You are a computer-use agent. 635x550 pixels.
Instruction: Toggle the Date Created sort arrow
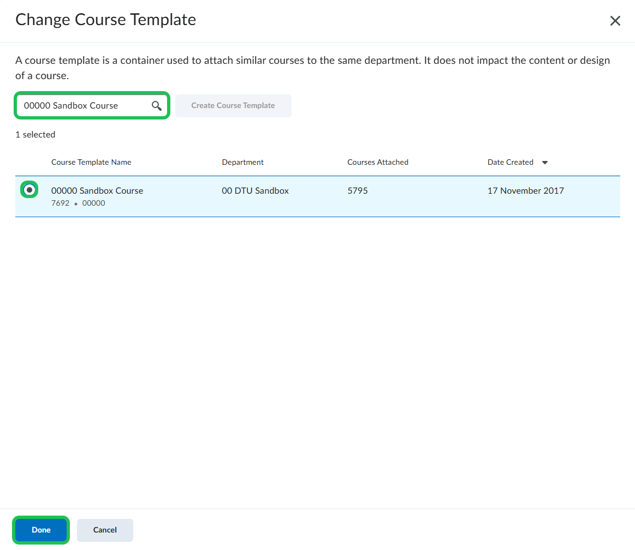[544, 163]
